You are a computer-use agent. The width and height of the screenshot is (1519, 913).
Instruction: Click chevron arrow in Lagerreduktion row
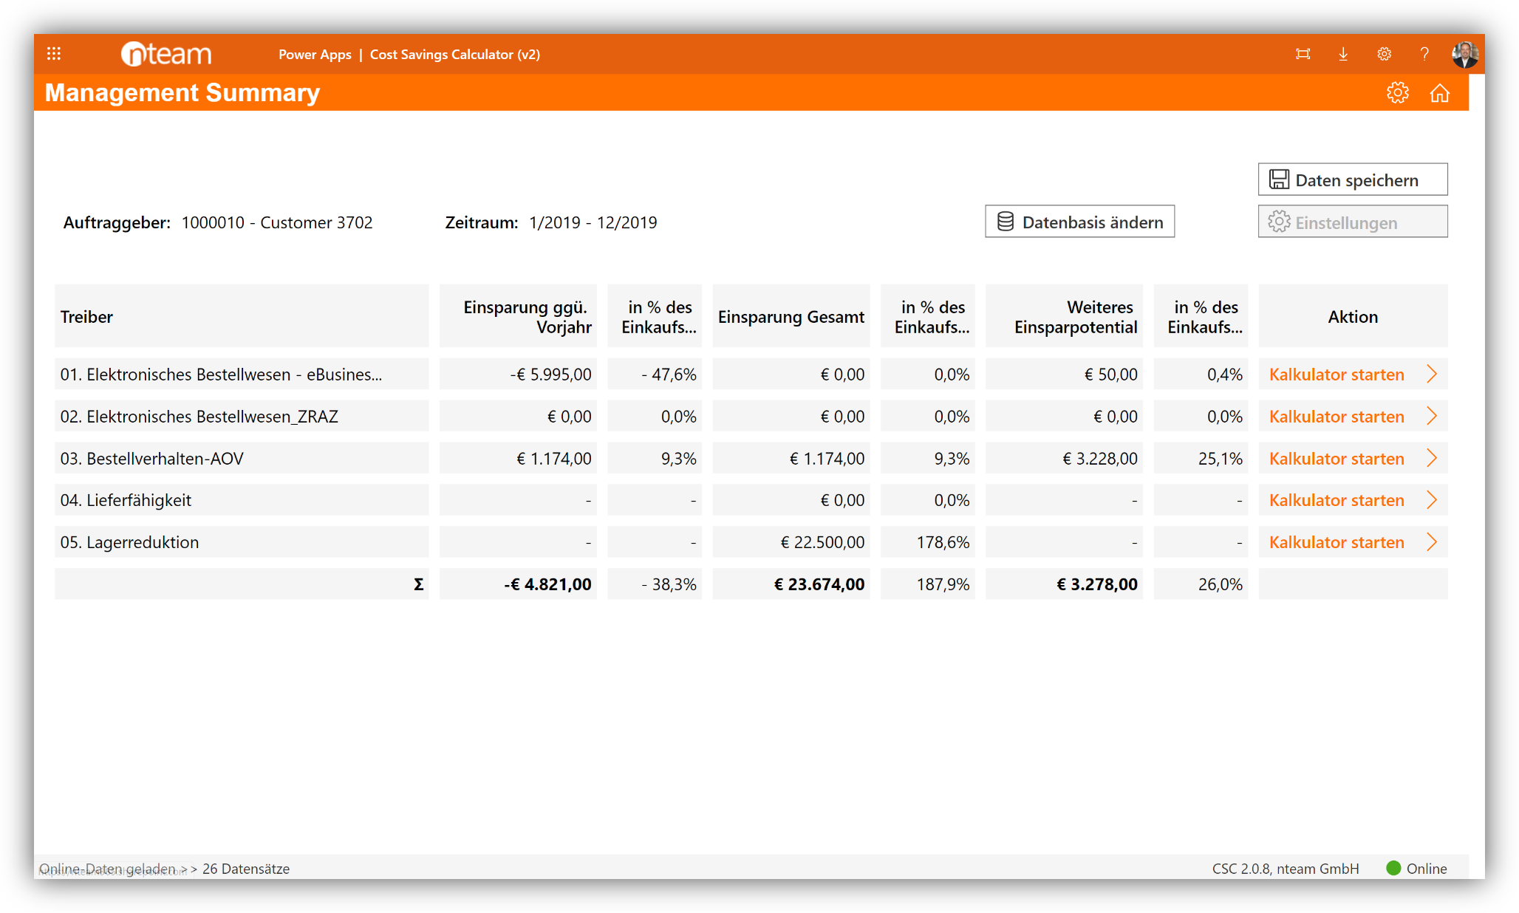(1432, 541)
